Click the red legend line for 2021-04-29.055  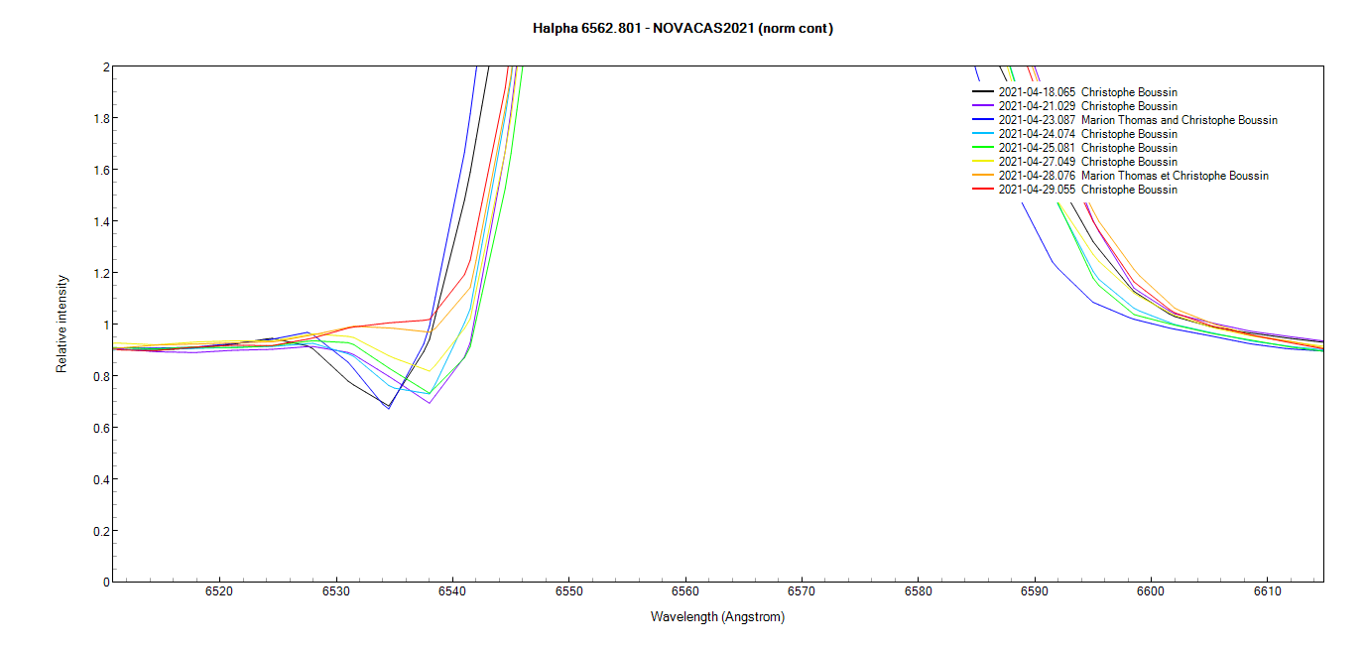tap(982, 190)
